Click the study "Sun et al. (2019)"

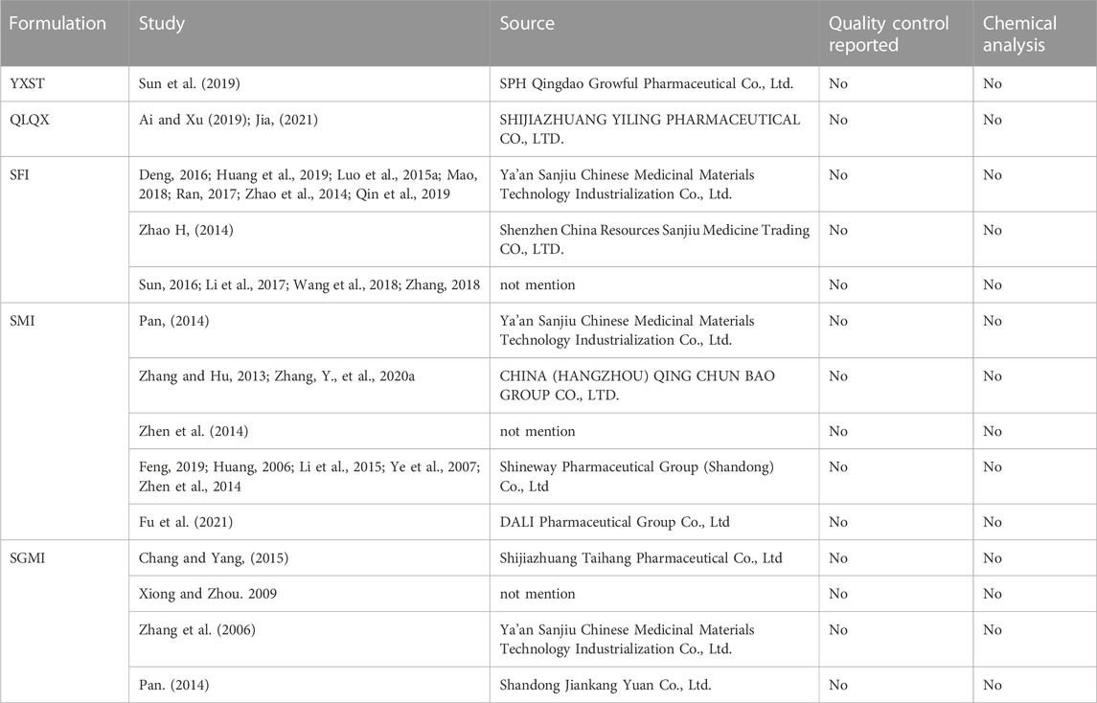click(189, 83)
